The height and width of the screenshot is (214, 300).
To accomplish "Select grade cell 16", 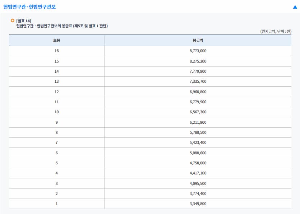I will click(x=57, y=51).
